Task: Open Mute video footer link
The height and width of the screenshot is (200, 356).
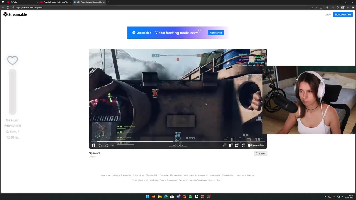Action: click(x=188, y=175)
